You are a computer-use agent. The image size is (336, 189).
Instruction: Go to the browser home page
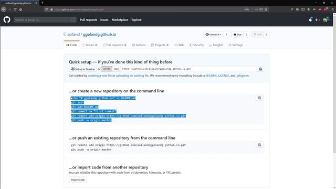[x=20, y=9]
